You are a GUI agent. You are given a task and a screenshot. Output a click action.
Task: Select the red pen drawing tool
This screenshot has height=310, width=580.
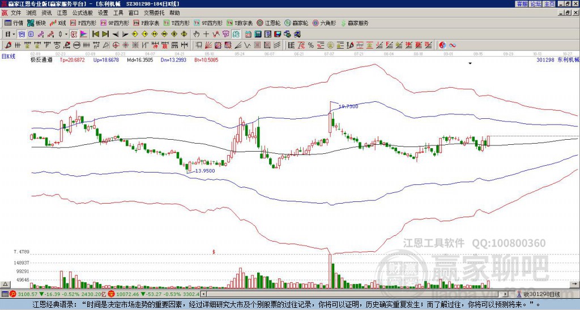tap(8, 45)
